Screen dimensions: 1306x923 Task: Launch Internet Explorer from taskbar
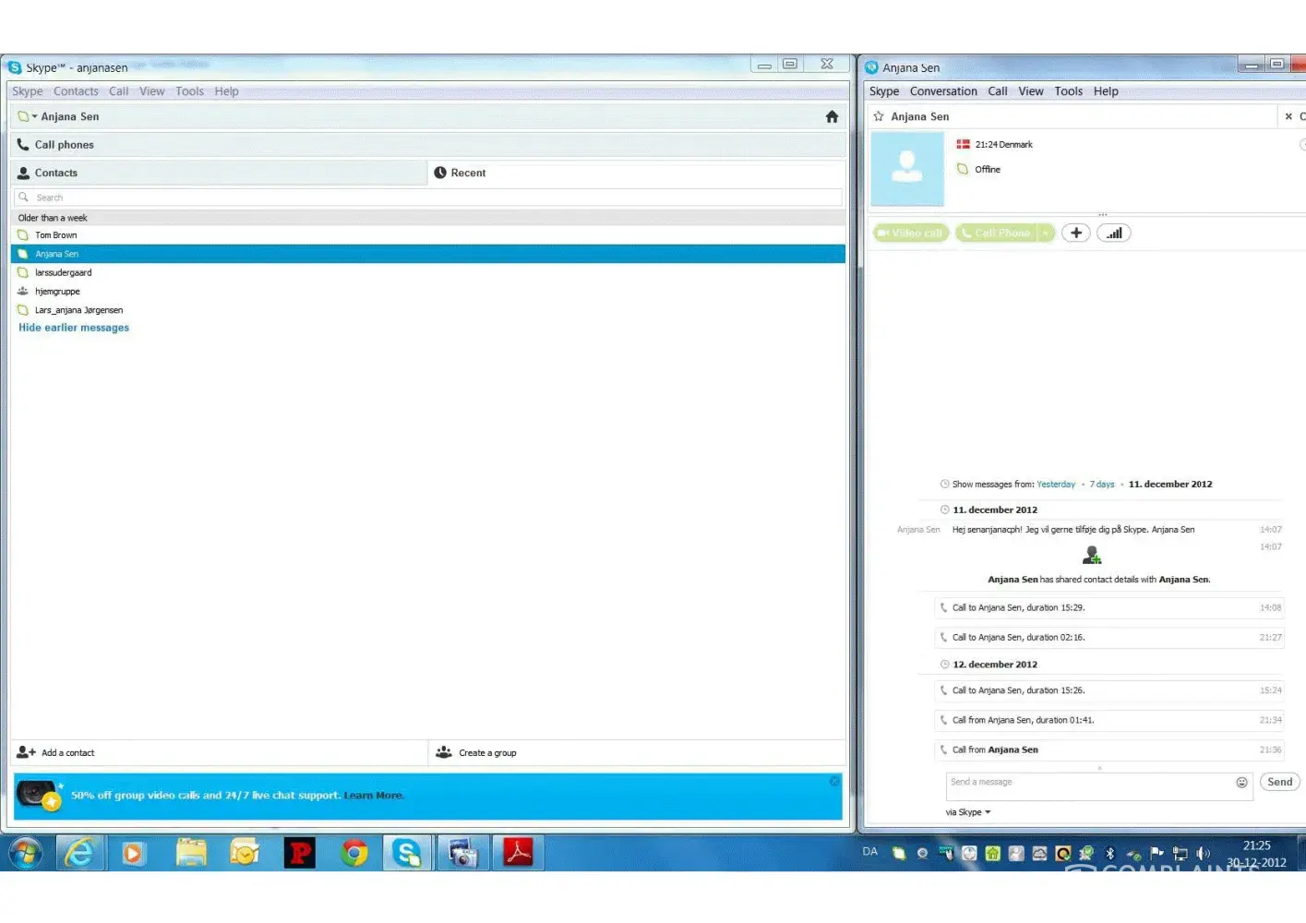[x=80, y=853]
